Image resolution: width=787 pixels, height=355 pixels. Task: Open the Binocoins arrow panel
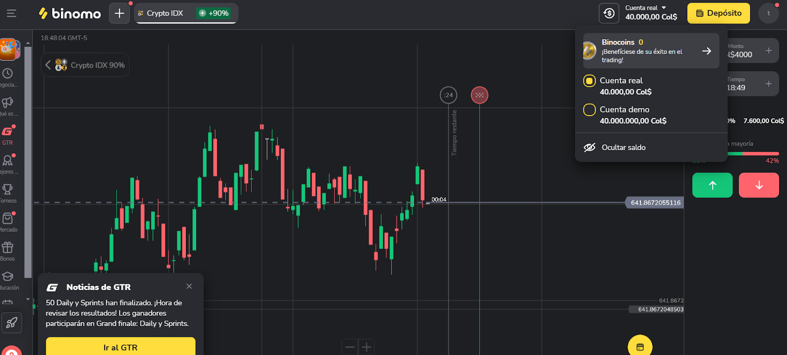click(x=706, y=51)
